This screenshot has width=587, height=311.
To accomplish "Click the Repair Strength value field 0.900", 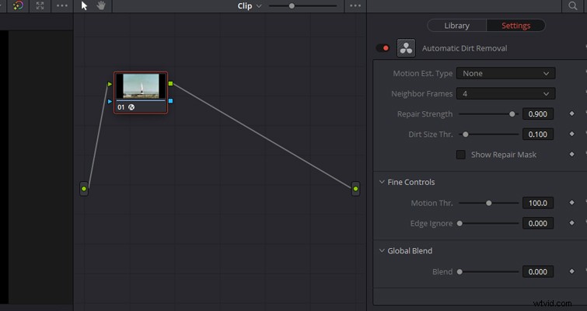I will [x=538, y=114].
